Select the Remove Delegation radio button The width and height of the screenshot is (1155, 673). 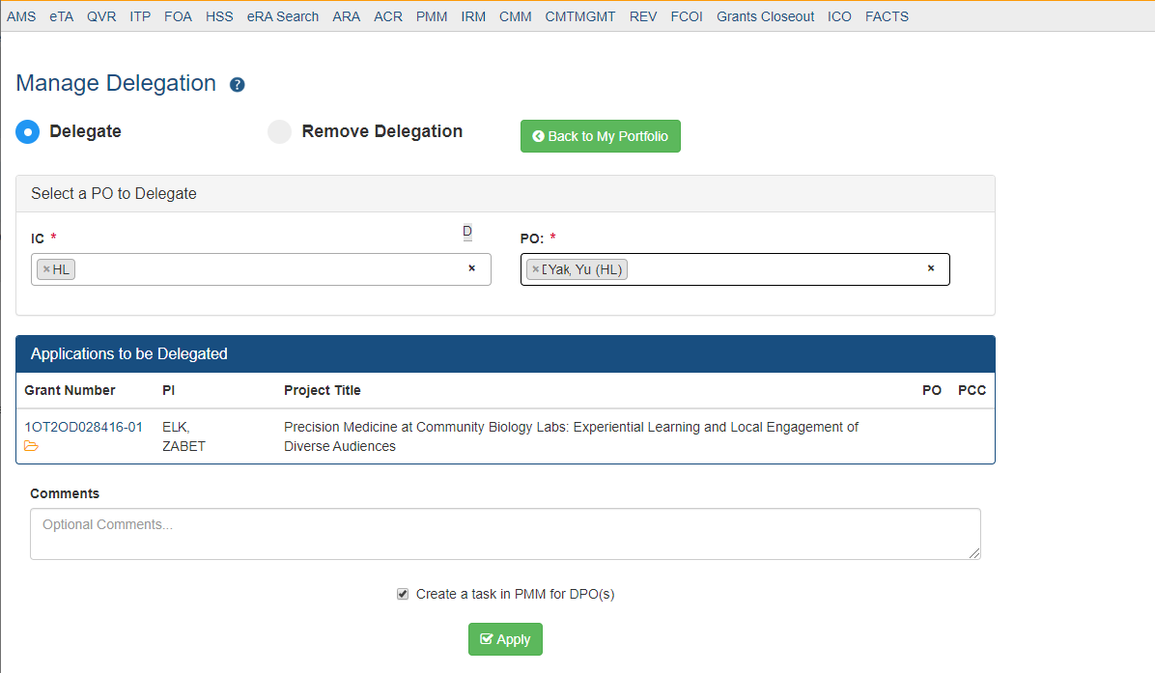point(280,132)
